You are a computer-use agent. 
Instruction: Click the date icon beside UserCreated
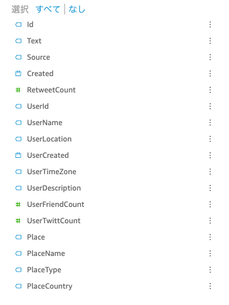pos(18,155)
